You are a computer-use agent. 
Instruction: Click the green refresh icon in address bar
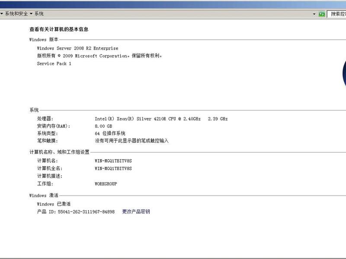pyautogui.click(x=322, y=14)
